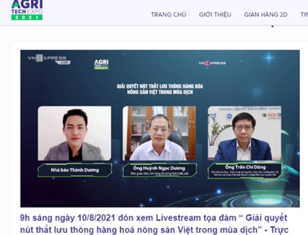Image resolution: width=308 pixels, height=235 pixels.
Task: Click the livestream banner thumbnail image
Action: coord(160,129)
